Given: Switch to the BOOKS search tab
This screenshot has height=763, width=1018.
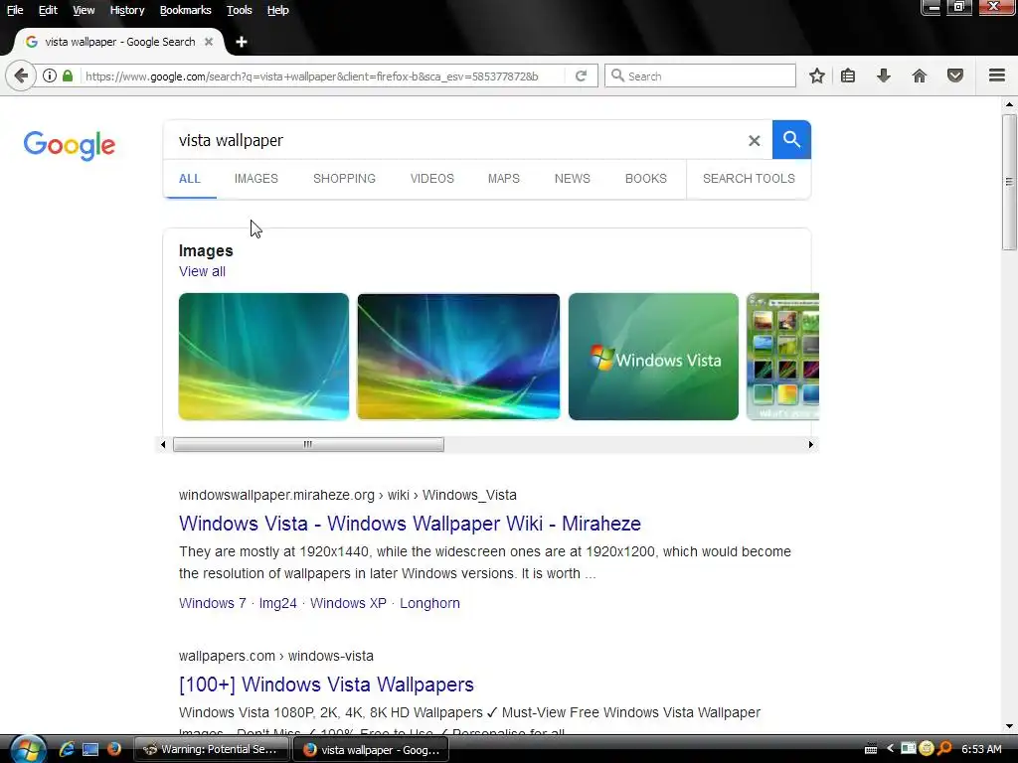Looking at the screenshot, I should point(646,179).
